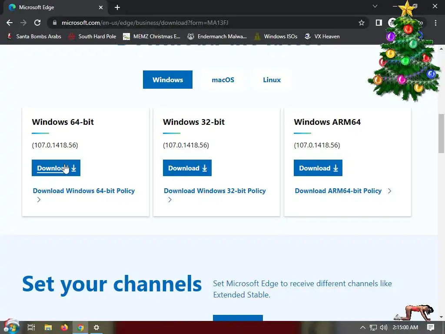Open the notification center icon
The width and height of the screenshot is (445, 334).
431,327
